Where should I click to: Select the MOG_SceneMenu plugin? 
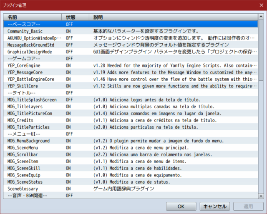pos(131,148)
